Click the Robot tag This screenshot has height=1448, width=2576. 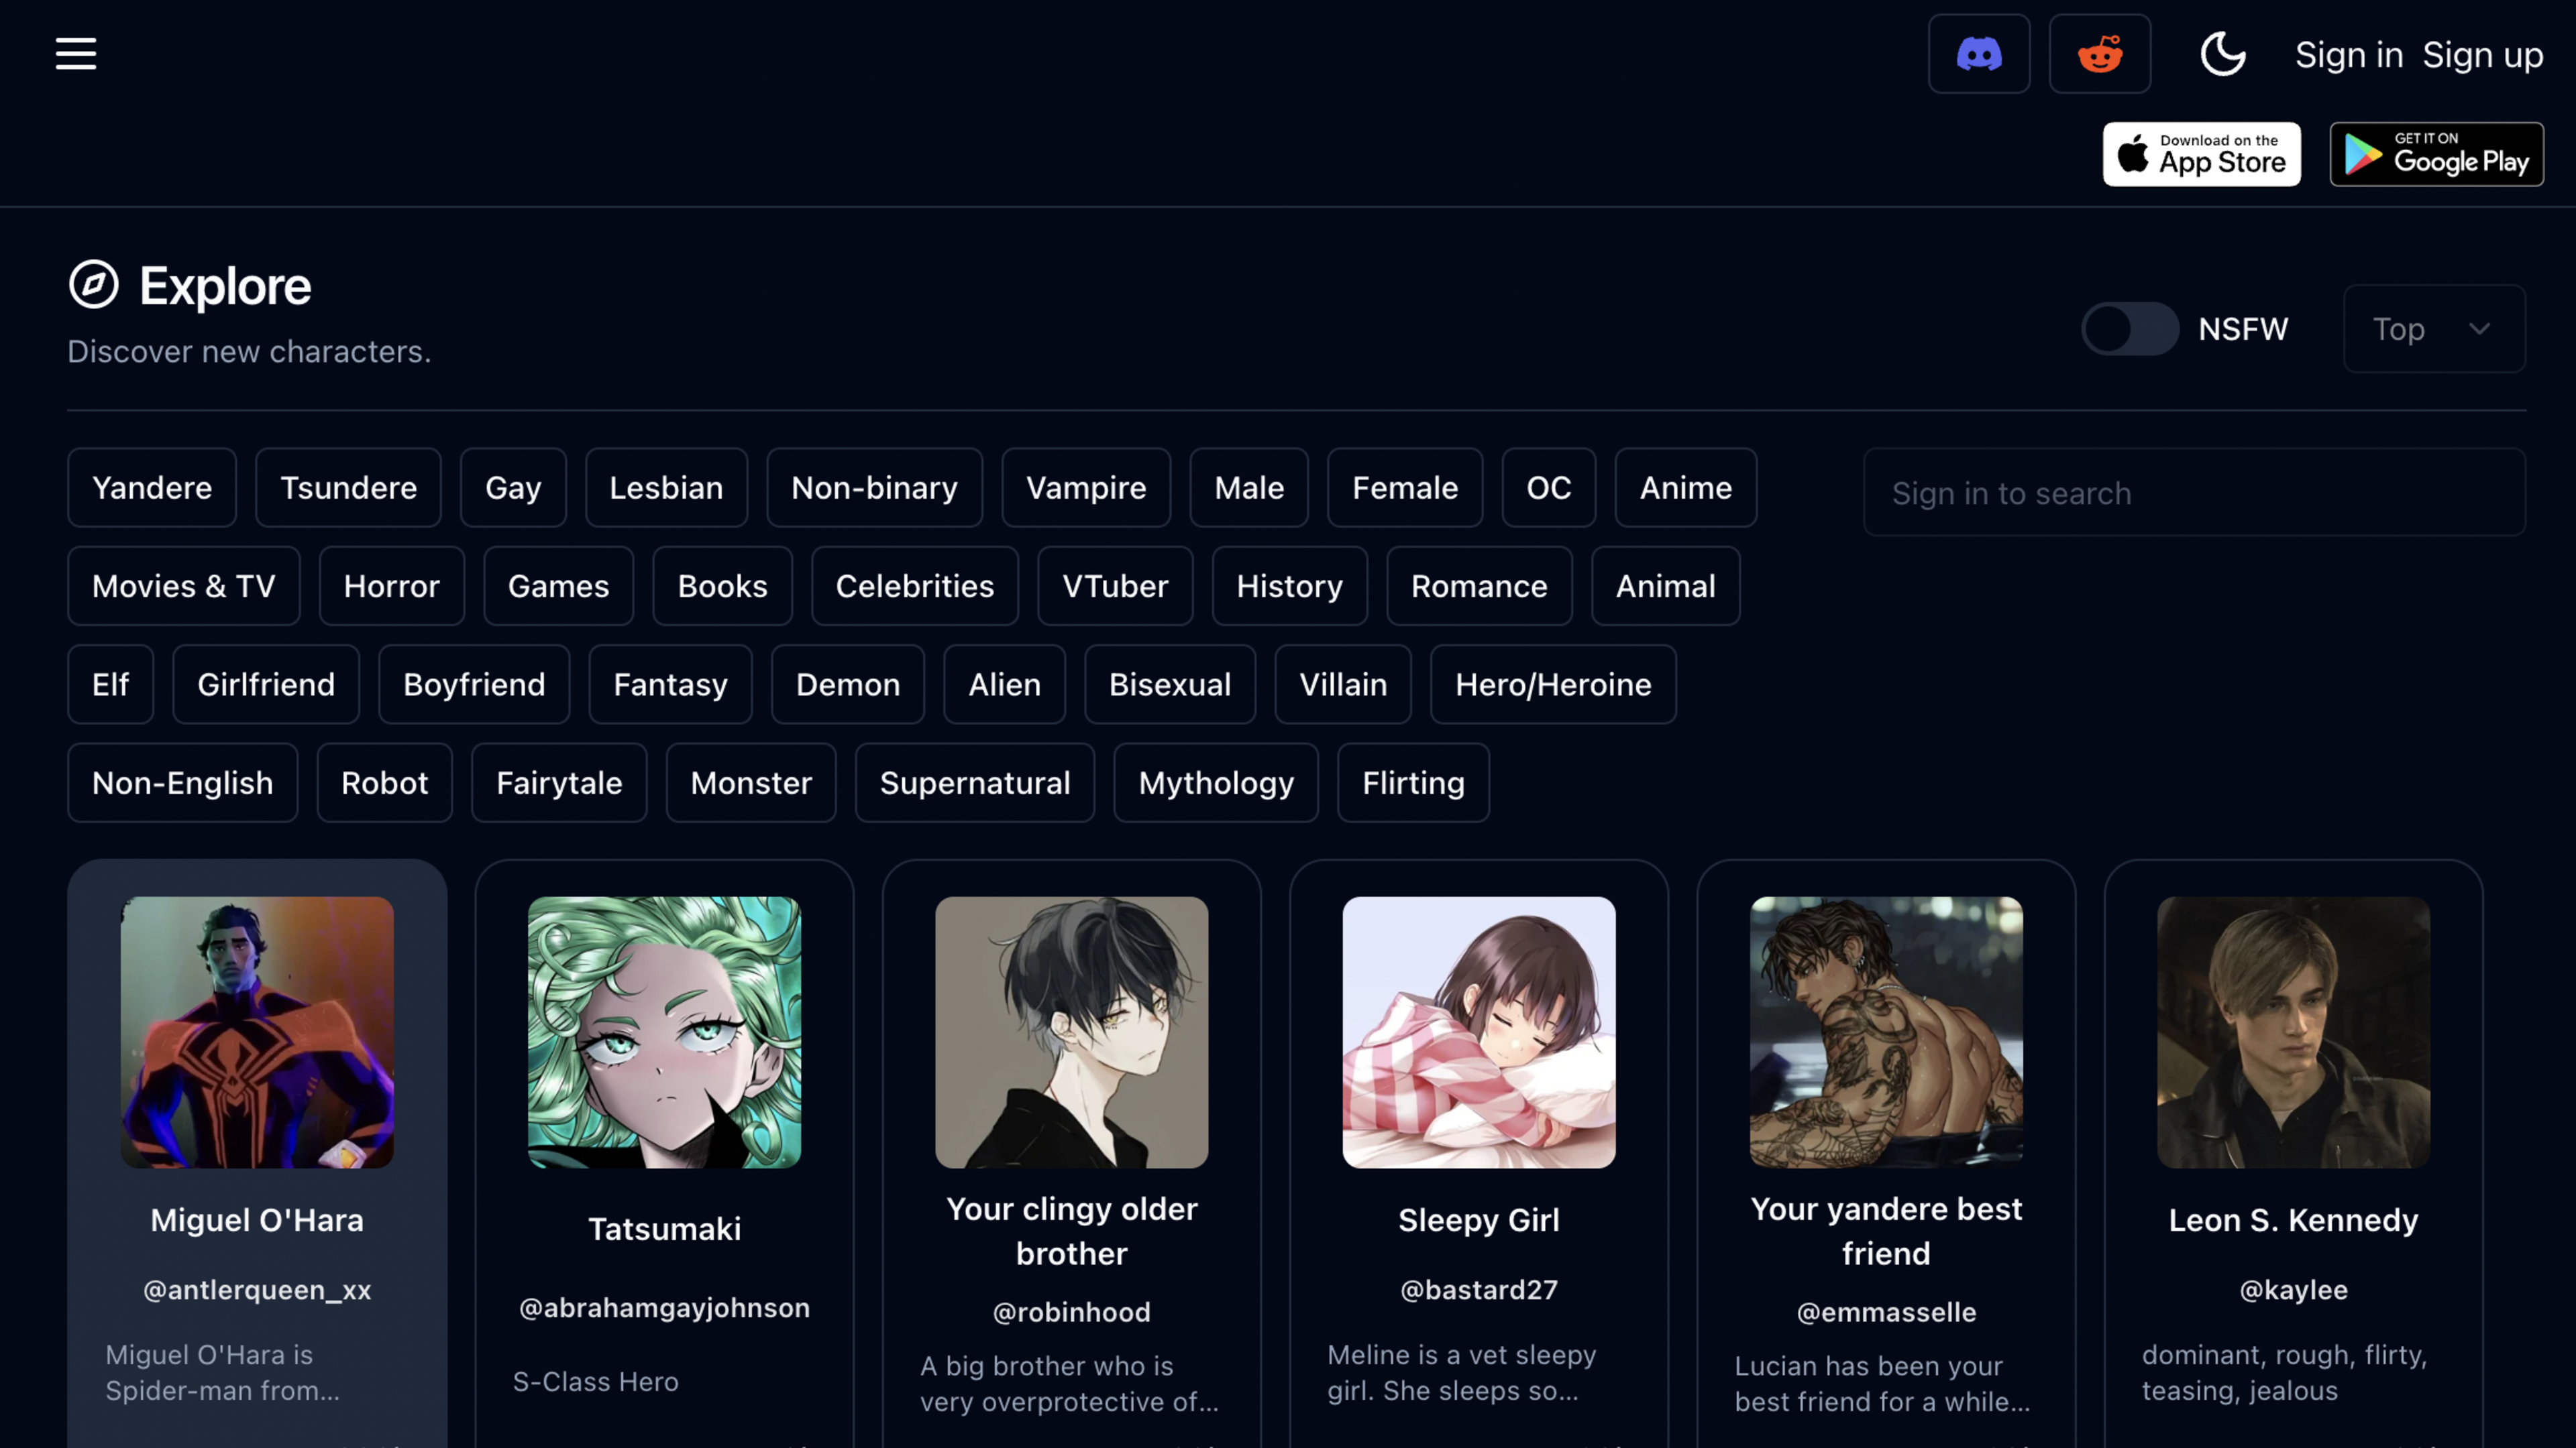385,782
